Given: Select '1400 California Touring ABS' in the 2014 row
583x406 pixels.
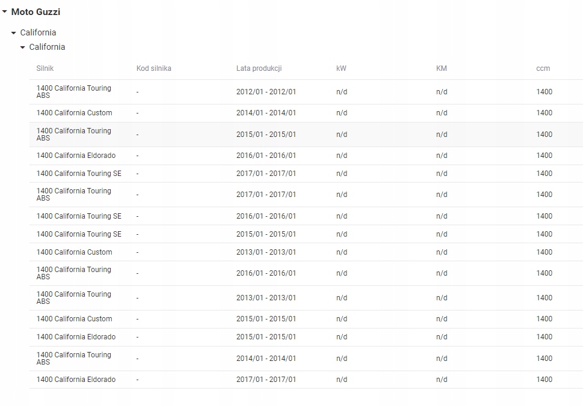Looking at the screenshot, I should (x=73, y=359).
